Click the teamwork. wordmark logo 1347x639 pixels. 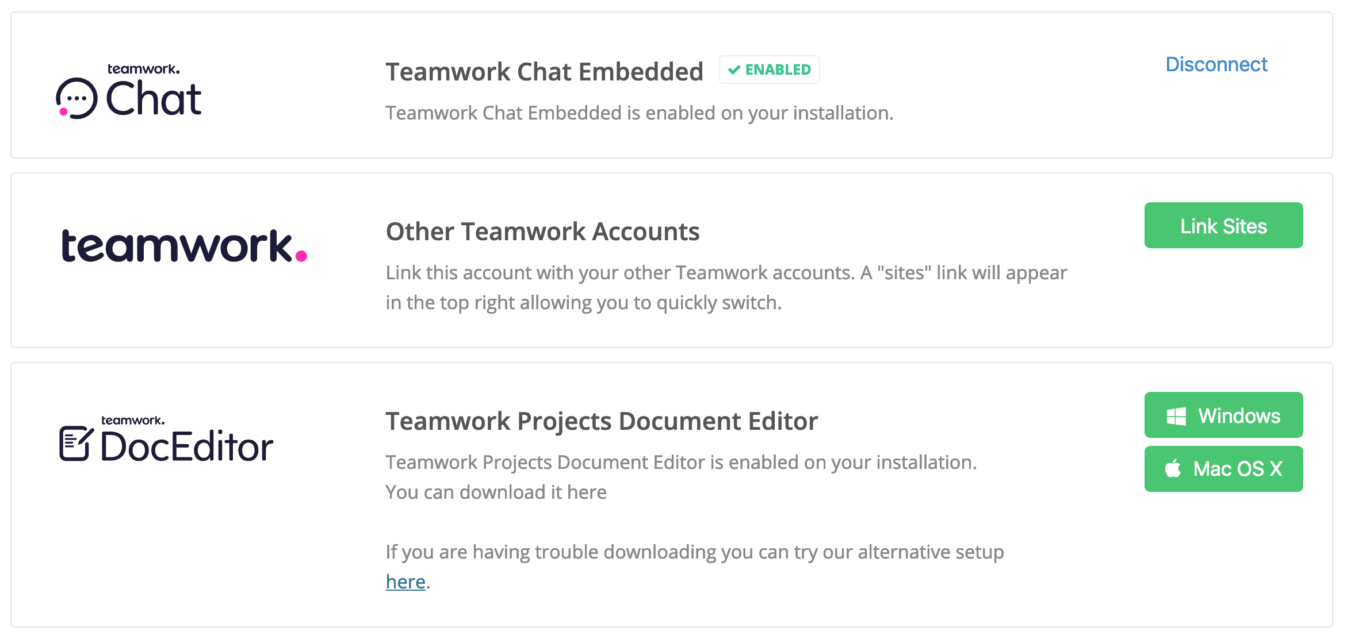[x=184, y=246]
